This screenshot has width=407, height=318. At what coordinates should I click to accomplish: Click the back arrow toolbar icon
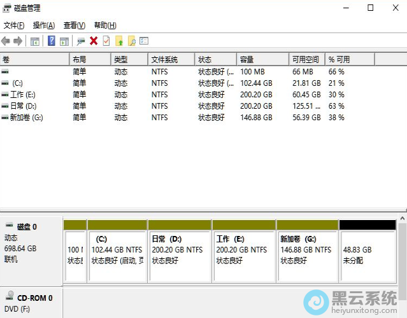pos(6,41)
